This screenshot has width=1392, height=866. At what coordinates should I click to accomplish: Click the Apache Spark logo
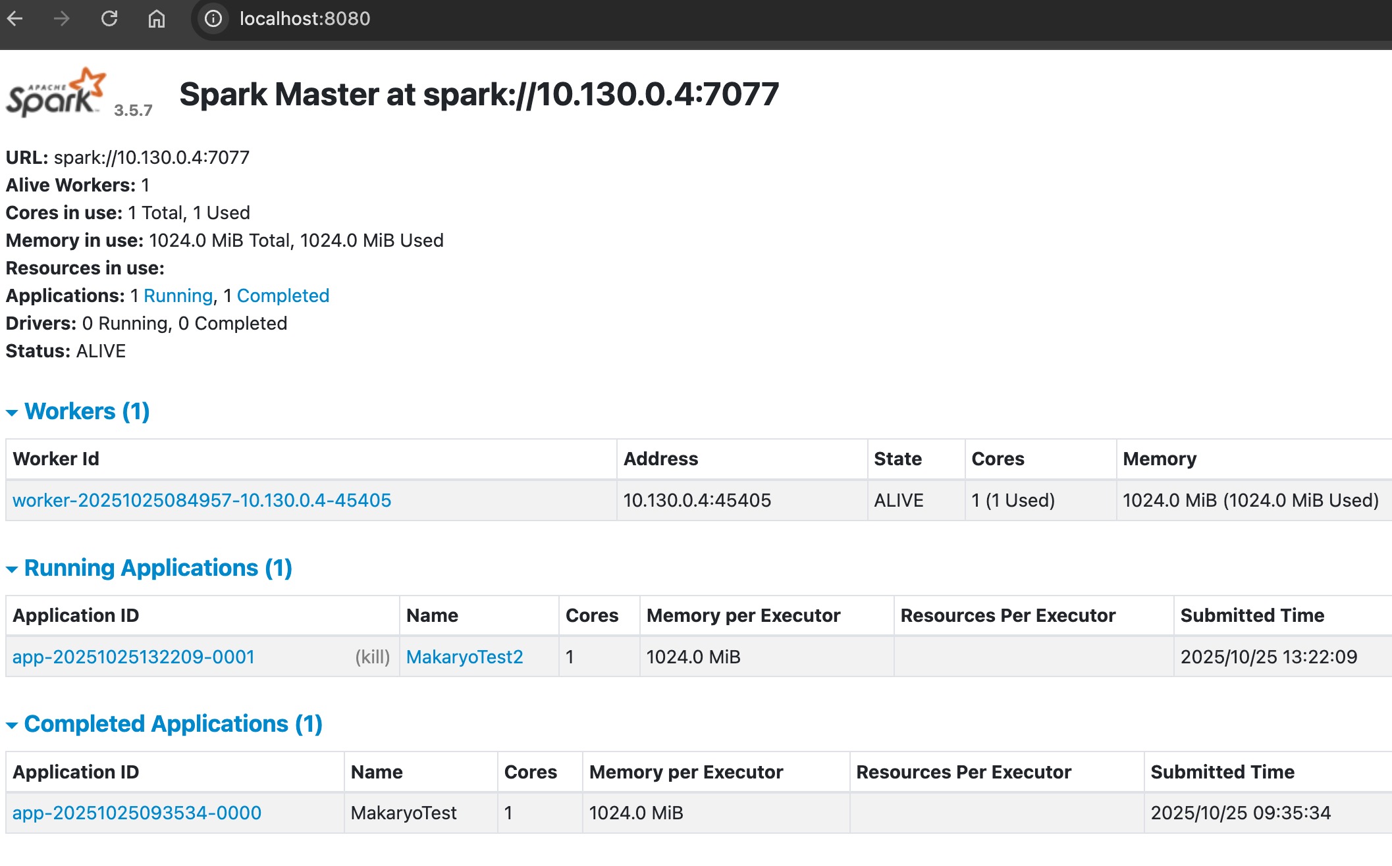click(56, 93)
